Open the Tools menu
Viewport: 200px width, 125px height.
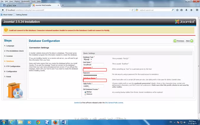pos(33,1)
